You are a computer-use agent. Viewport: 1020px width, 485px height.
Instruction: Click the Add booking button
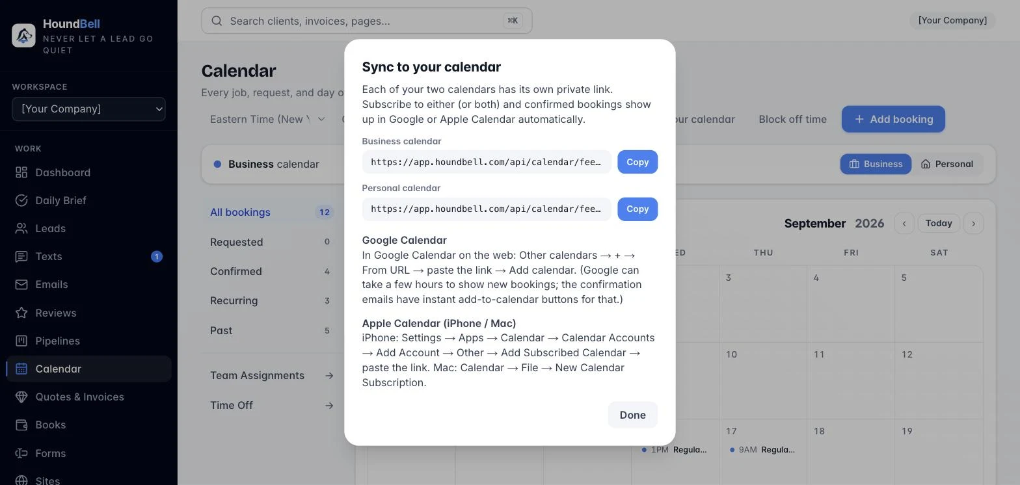[x=893, y=119]
